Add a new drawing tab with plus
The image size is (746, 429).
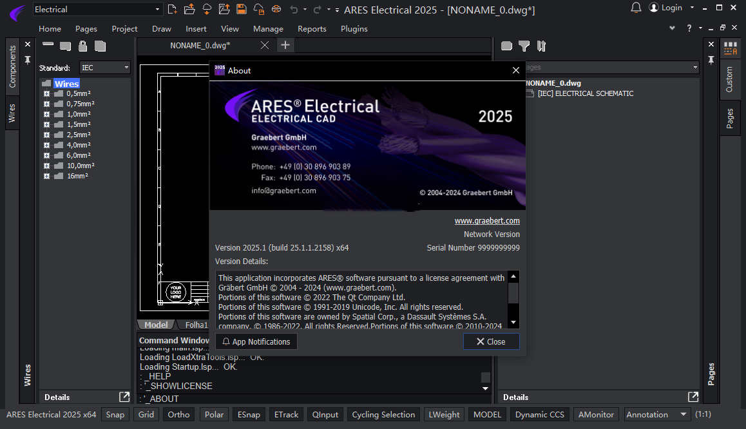pos(285,45)
